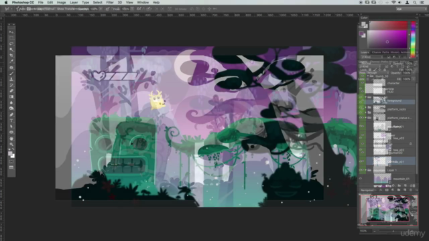Click the toolbar foreground color swatch
429x241 pixels.
coord(10,153)
